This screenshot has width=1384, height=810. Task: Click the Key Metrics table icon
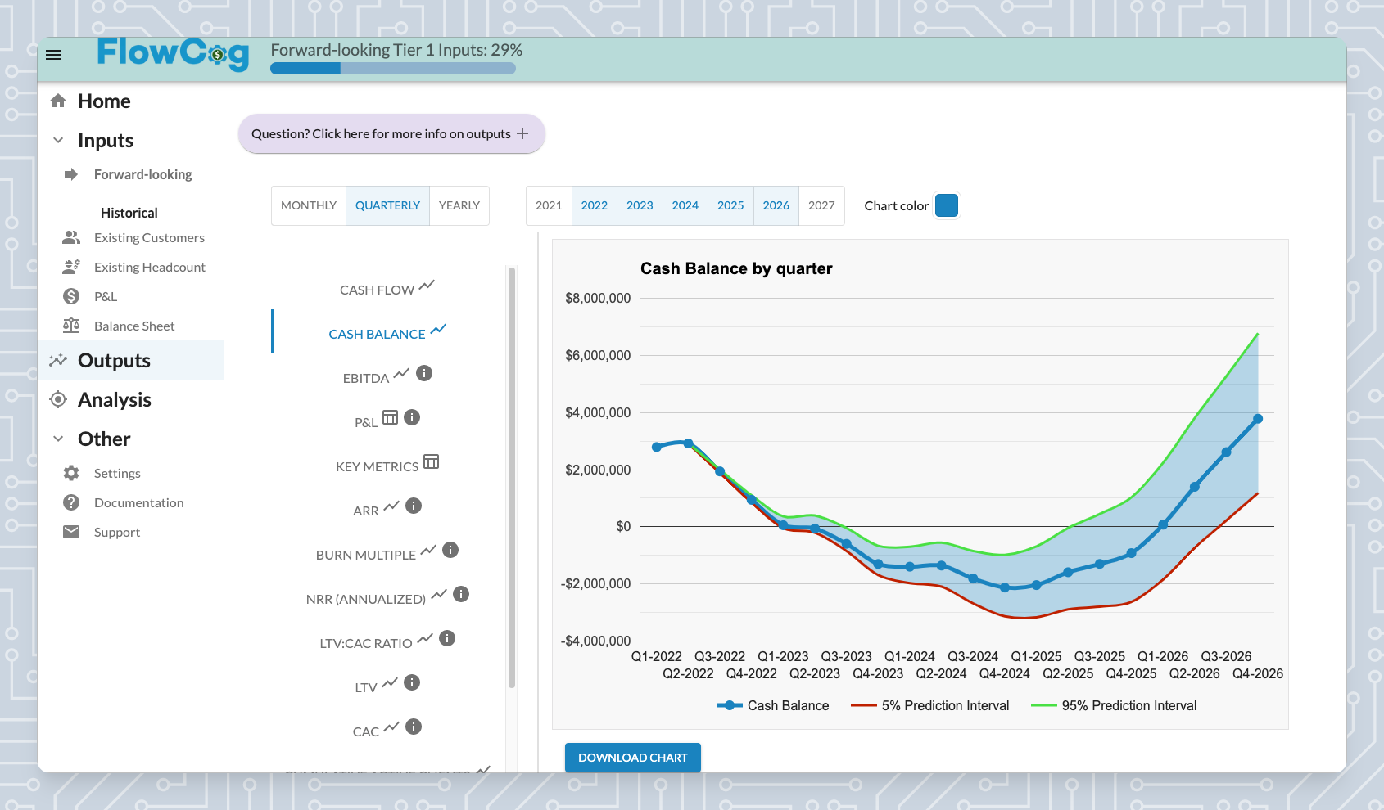(x=432, y=461)
